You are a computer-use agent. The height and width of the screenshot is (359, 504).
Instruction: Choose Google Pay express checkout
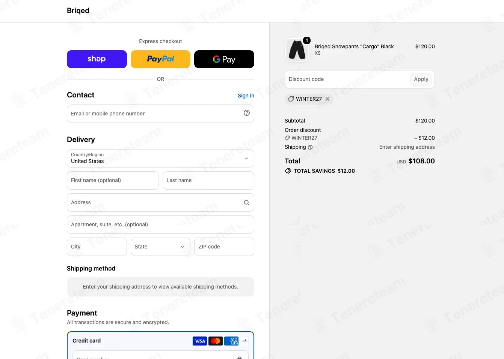(224, 59)
